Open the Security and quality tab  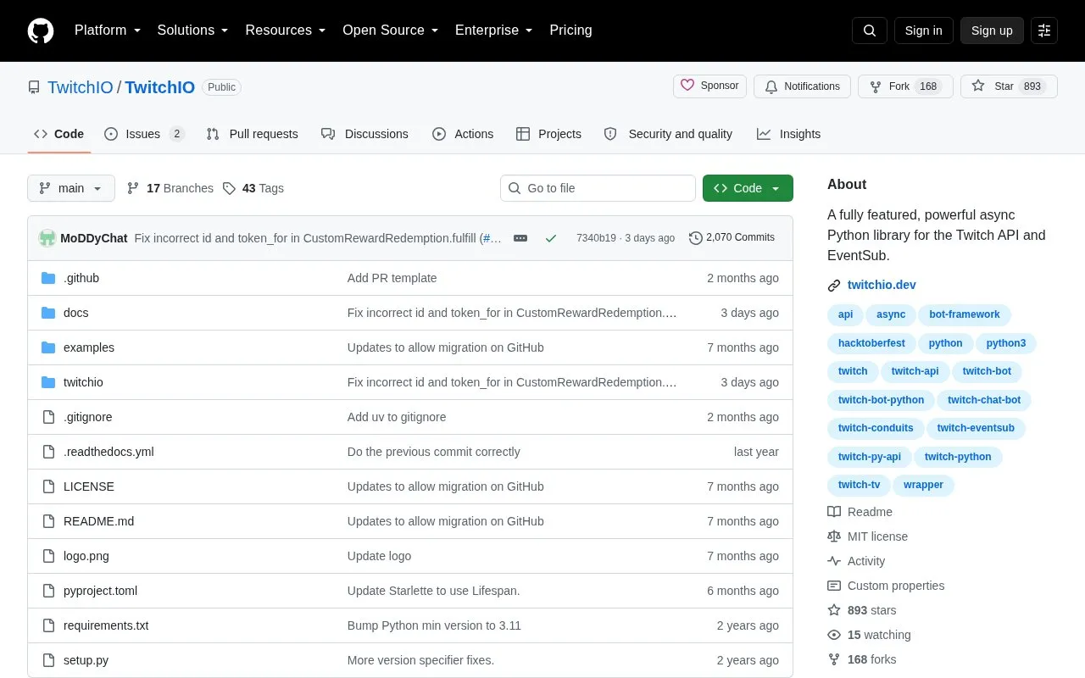[668, 134]
